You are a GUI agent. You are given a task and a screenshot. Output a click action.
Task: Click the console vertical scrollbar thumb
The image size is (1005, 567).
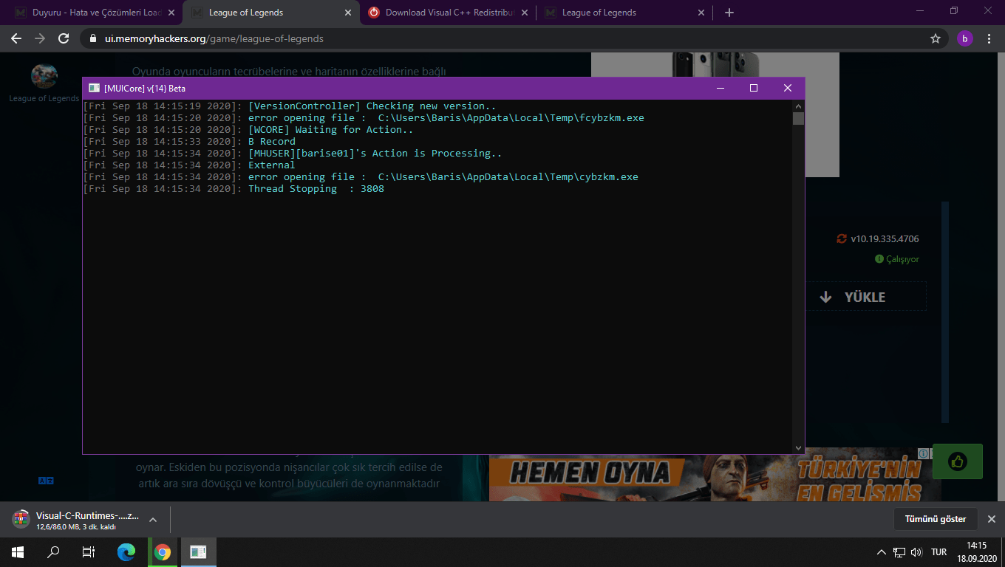coord(798,119)
